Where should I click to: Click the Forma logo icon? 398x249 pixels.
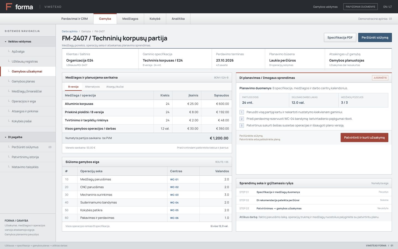(9, 7)
